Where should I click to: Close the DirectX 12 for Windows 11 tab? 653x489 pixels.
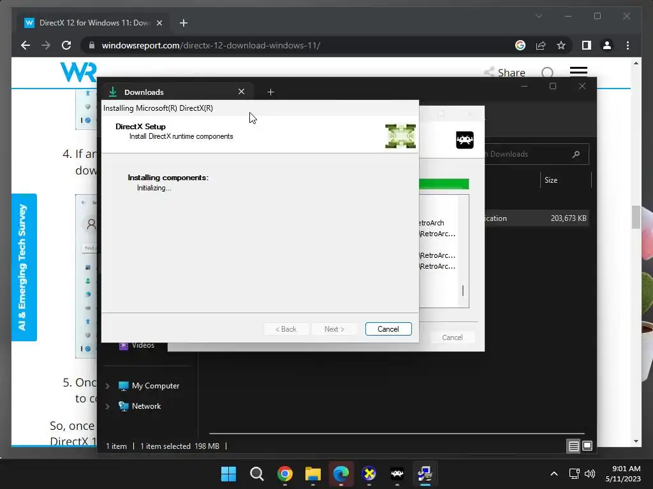pos(159,23)
